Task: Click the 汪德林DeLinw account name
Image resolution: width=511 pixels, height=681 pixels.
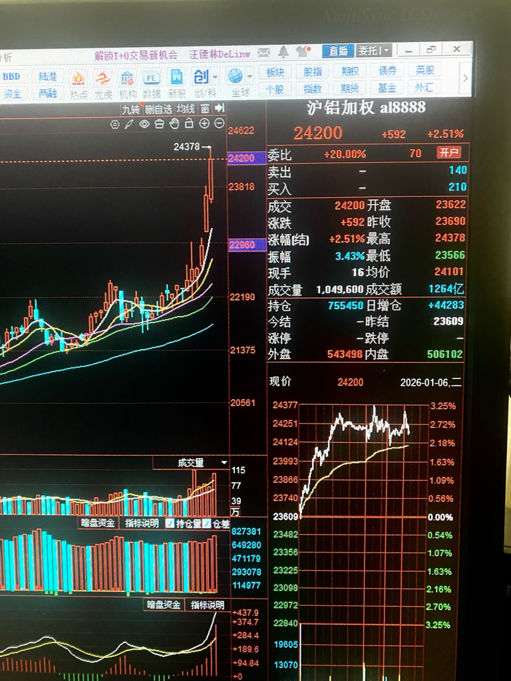Action: tap(220, 54)
